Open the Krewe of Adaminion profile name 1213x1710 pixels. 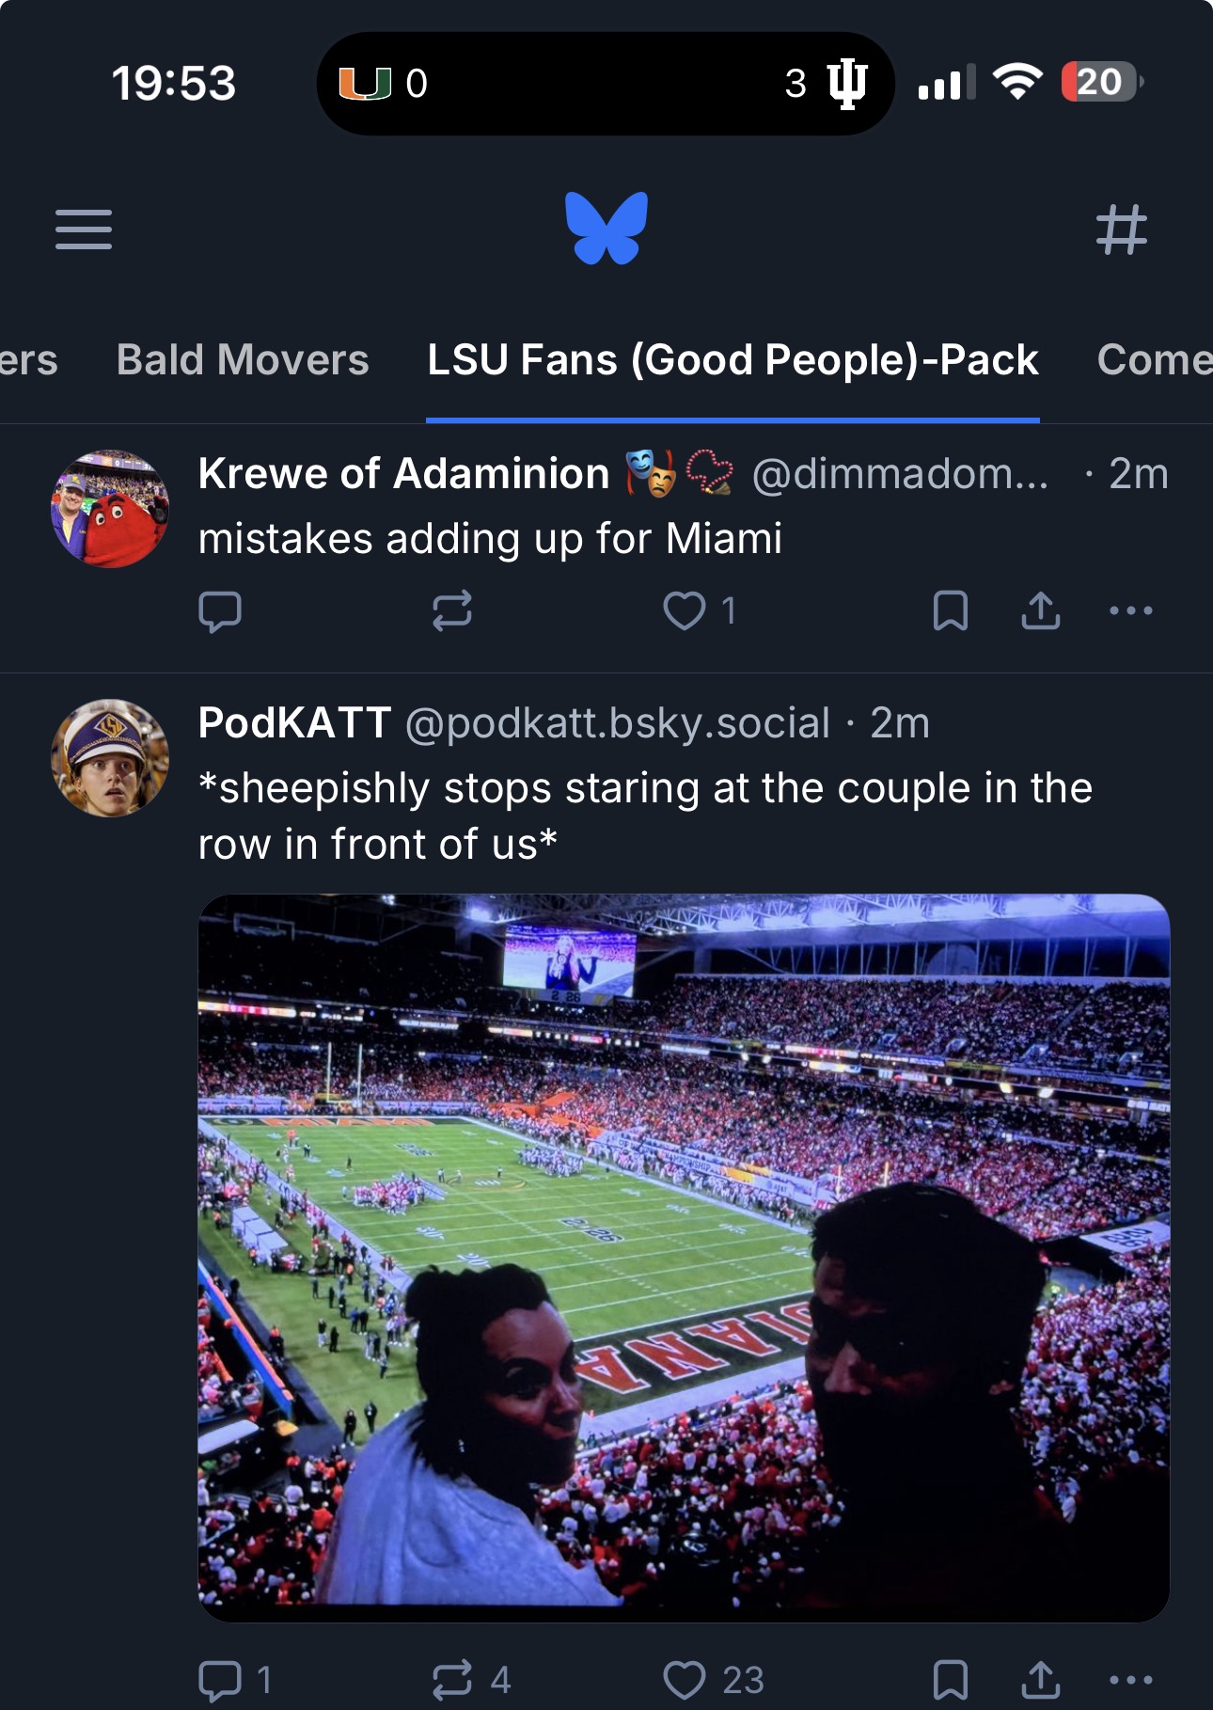pos(403,474)
